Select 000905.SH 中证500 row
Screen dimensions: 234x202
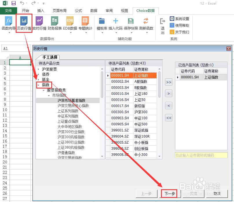coord(131,124)
